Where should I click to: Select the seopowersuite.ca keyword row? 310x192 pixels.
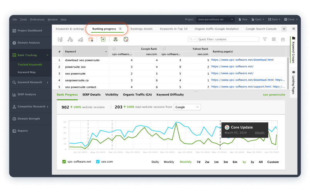[169, 80]
